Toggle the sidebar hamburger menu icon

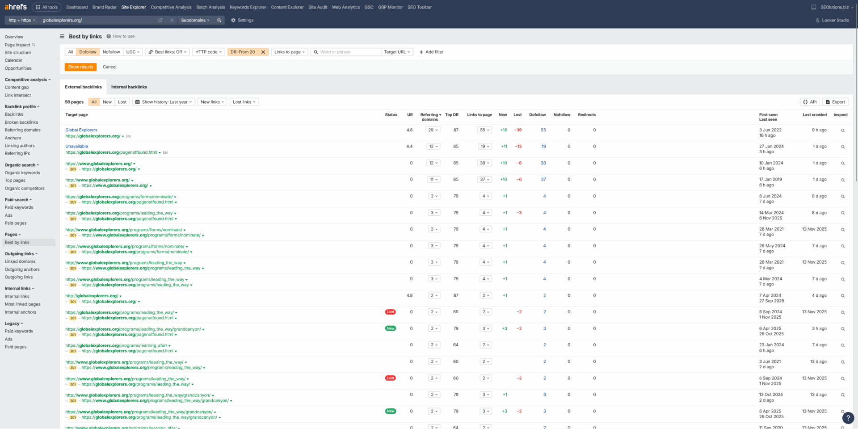coord(62,37)
